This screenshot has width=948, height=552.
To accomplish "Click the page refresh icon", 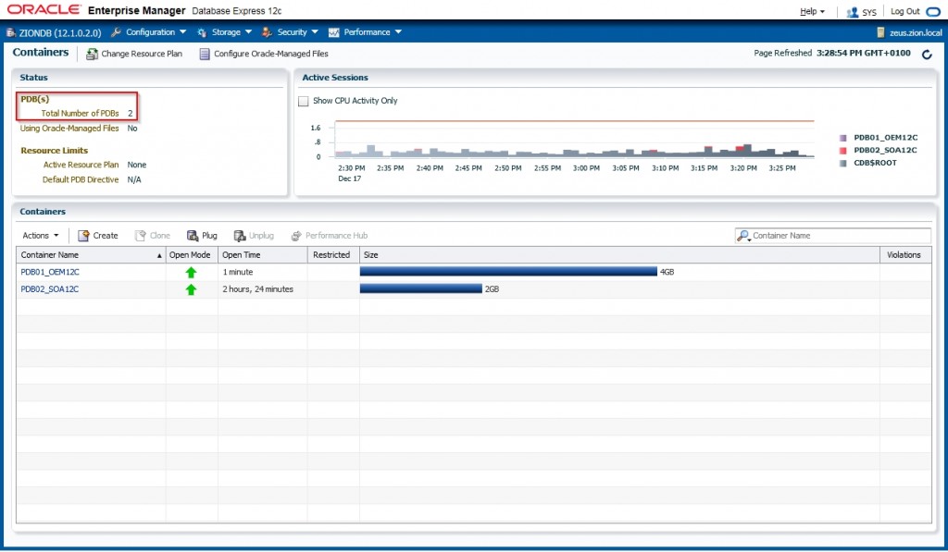I will click(925, 53).
